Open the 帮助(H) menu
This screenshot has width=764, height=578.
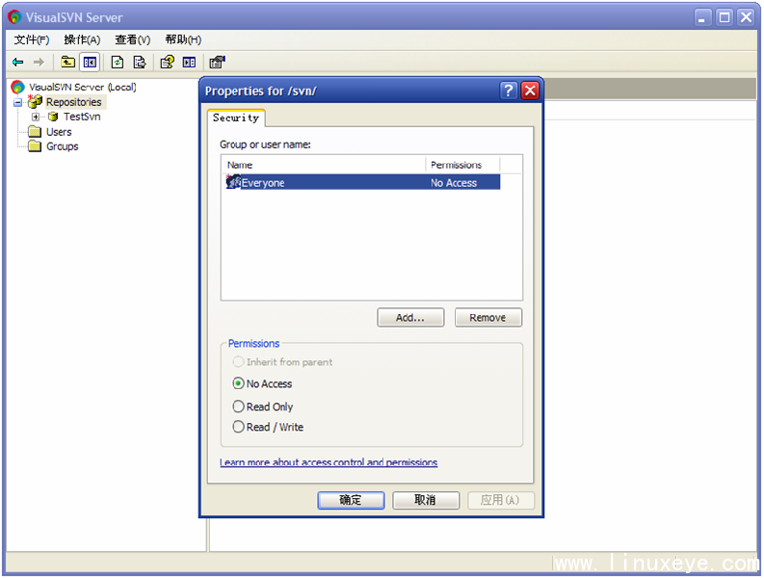point(183,39)
